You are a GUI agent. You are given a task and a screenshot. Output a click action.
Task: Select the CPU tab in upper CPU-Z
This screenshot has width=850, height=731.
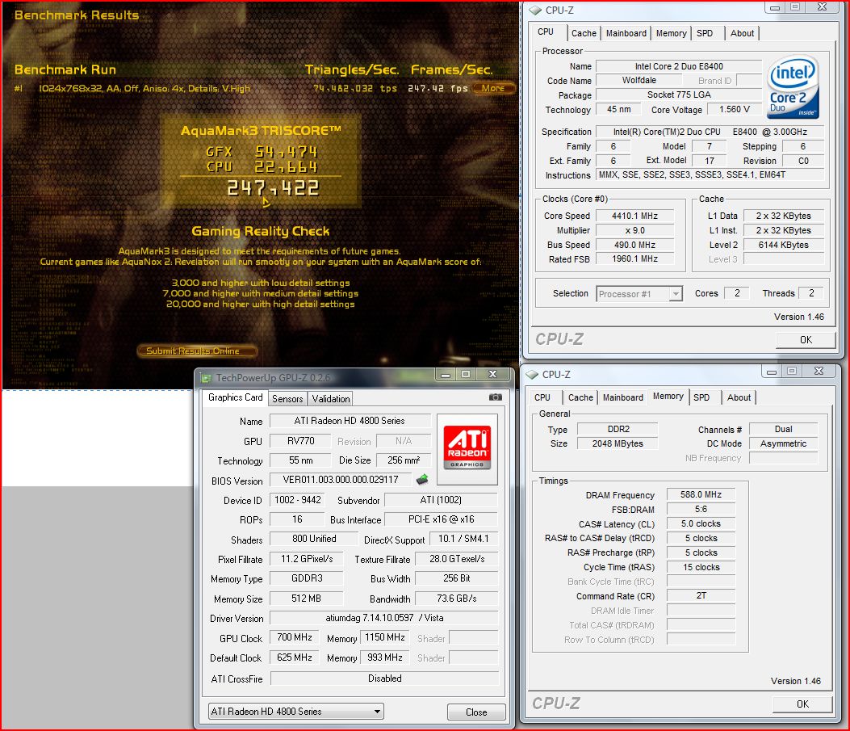click(x=546, y=32)
